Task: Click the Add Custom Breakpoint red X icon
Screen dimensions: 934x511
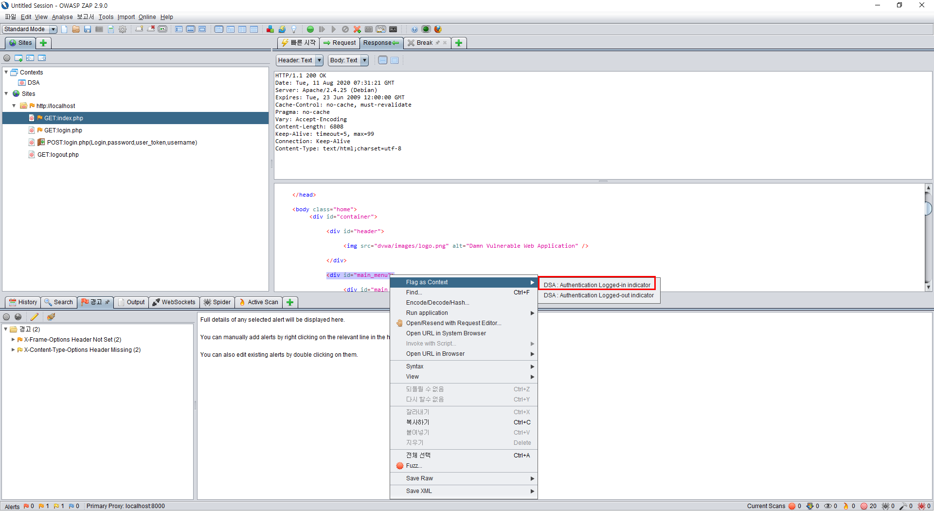Action: (x=357, y=29)
